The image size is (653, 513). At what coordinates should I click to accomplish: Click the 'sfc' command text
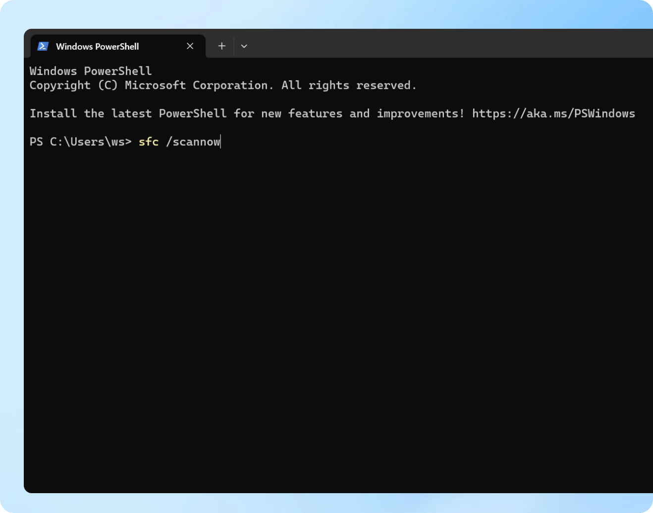[x=149, y=142]
